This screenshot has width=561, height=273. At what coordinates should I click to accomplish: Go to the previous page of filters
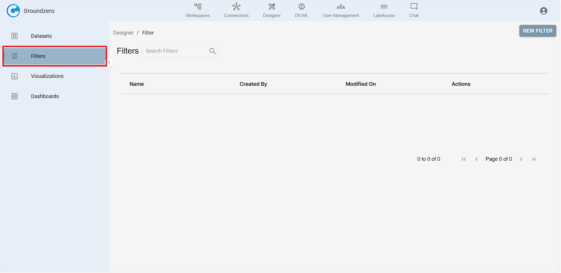476,159
